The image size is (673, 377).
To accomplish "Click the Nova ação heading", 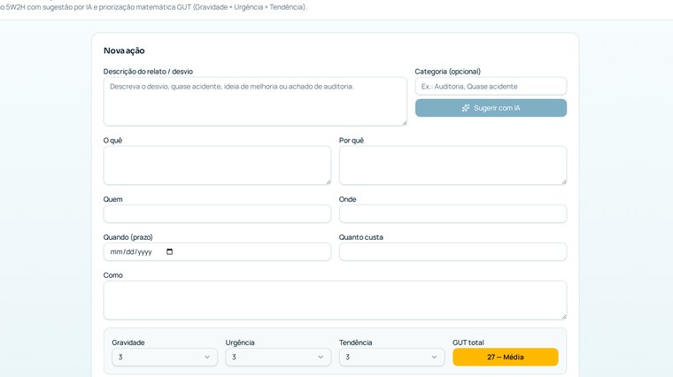I will pyautogui.click(x=124, y=50).
